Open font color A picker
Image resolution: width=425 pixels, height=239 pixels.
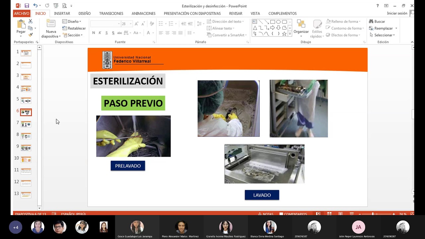coord(148,33)
